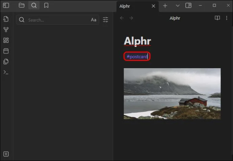Select the lake cabin image

(x=172, y=93)
